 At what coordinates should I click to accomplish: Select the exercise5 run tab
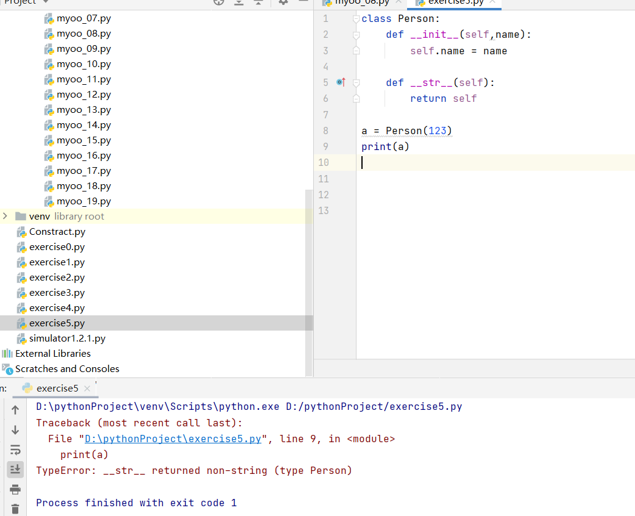point(55,389)
